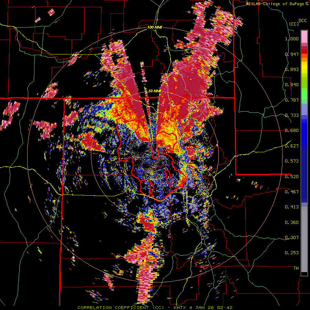The height and width of the screenshot is (310, 310).
Task: Click the gray low-value segment of the color bar
Action: coord(304,239)
